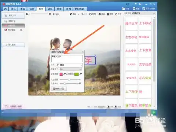Select the pink 字 text box on canvas
Screen dimensions: 176x132
[90, 60]
